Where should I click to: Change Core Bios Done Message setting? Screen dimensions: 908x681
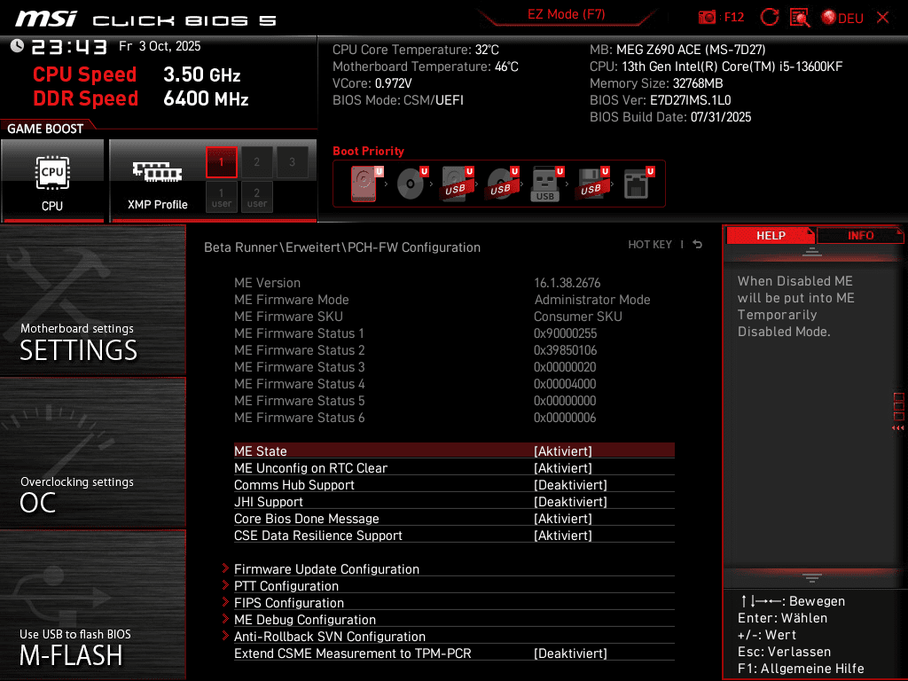[454, 518]
